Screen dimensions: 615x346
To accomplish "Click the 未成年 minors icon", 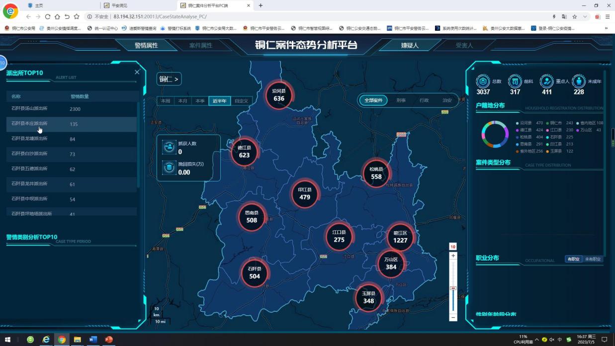I will (x=578, y=81).
